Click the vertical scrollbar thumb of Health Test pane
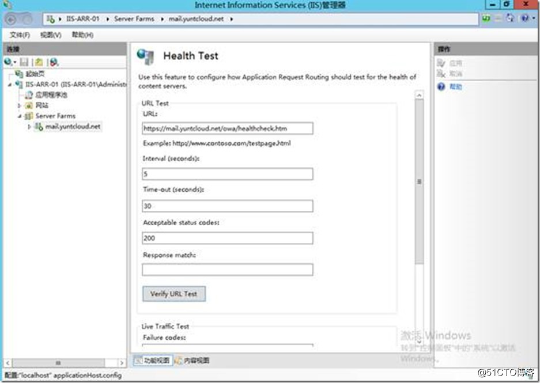The image size is (540, 383). (419, 181)
